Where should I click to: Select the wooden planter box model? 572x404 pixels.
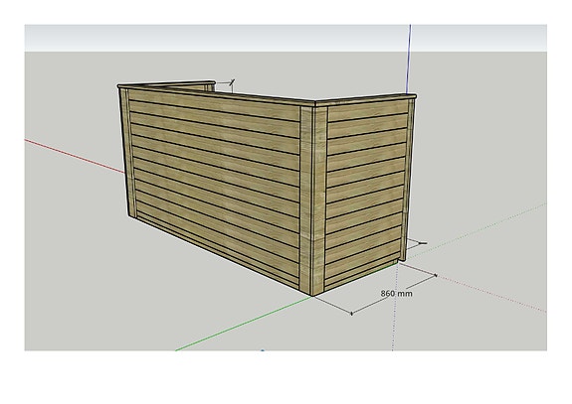coord(267,188)
